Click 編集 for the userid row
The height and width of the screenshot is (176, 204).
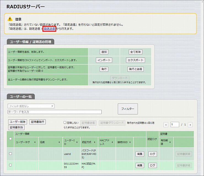140,154
